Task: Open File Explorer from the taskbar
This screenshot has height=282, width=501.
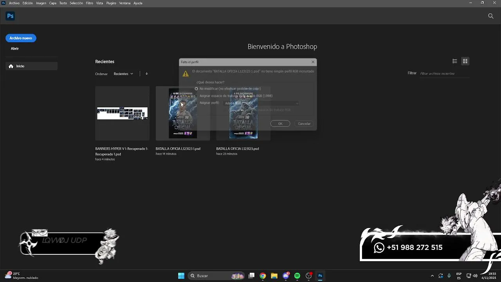Action: pos(274,276)
